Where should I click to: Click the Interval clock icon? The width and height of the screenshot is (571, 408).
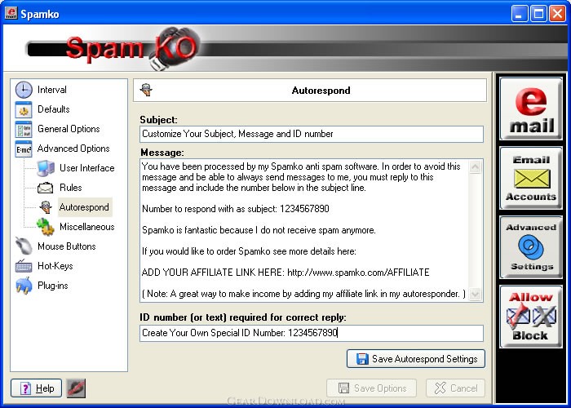tap(24, 90)
